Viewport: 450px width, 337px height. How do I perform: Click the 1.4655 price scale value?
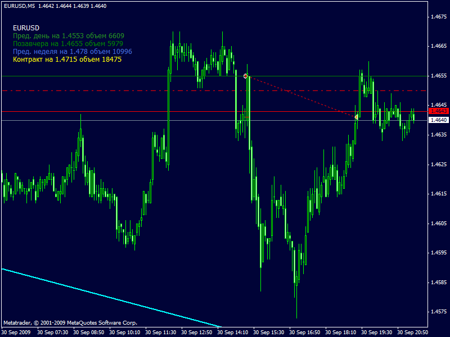pyautogui.click(x=439, y=76)
